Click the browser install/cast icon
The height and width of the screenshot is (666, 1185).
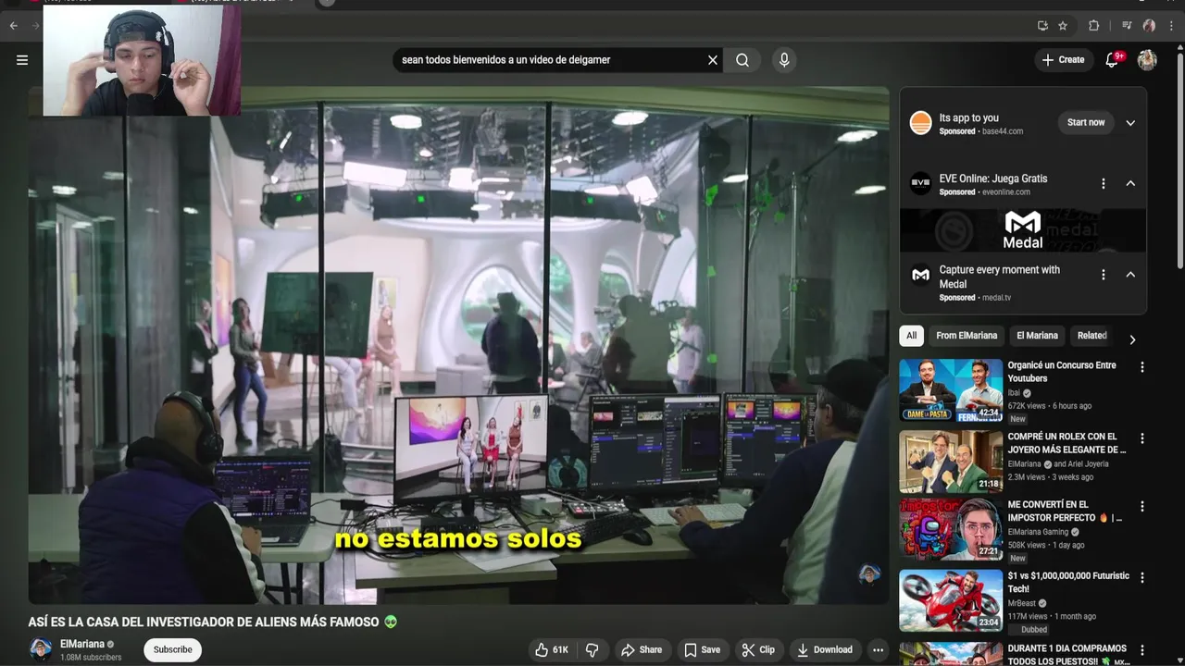point(1042,26)
